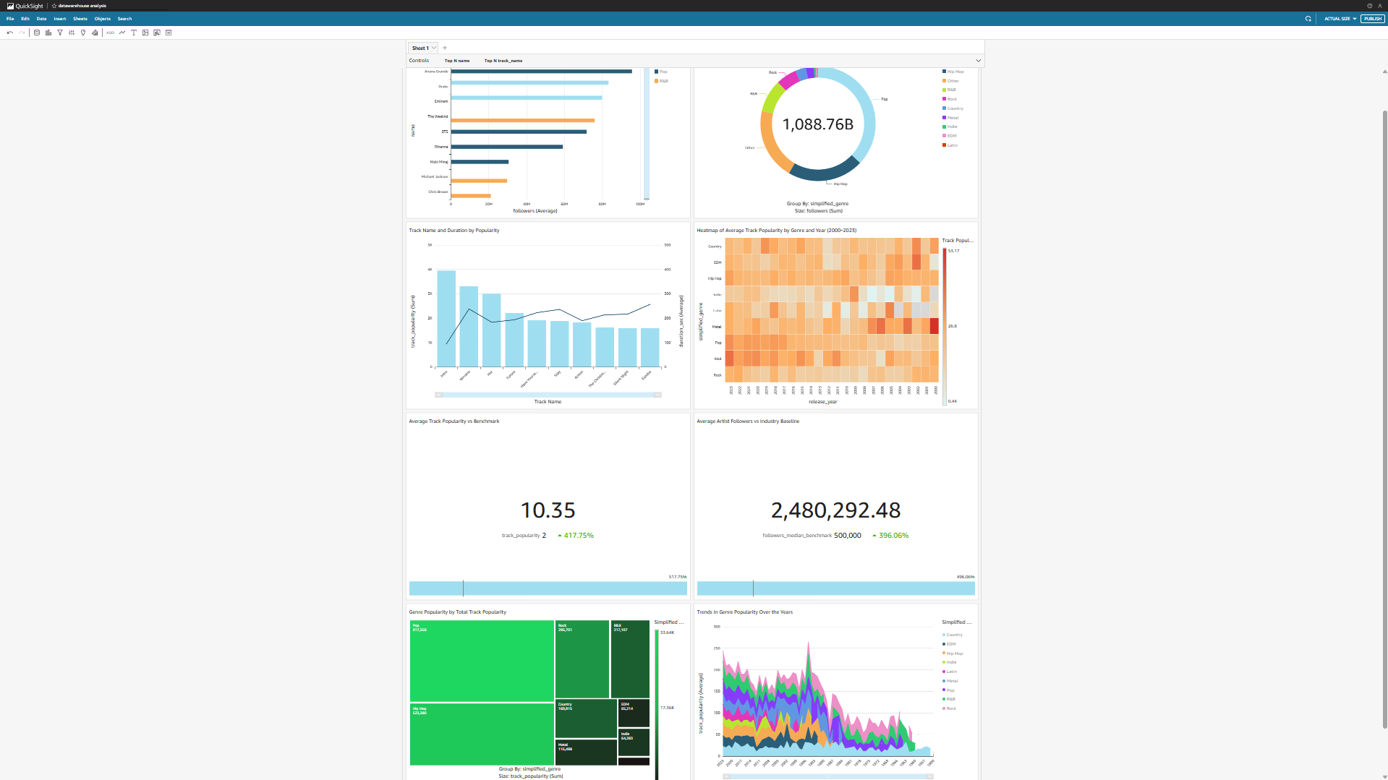Image resolution: width=1388 pixels, height=780 pixels.
Task: Open the dataset (database) icon
Action: [37, 33]
